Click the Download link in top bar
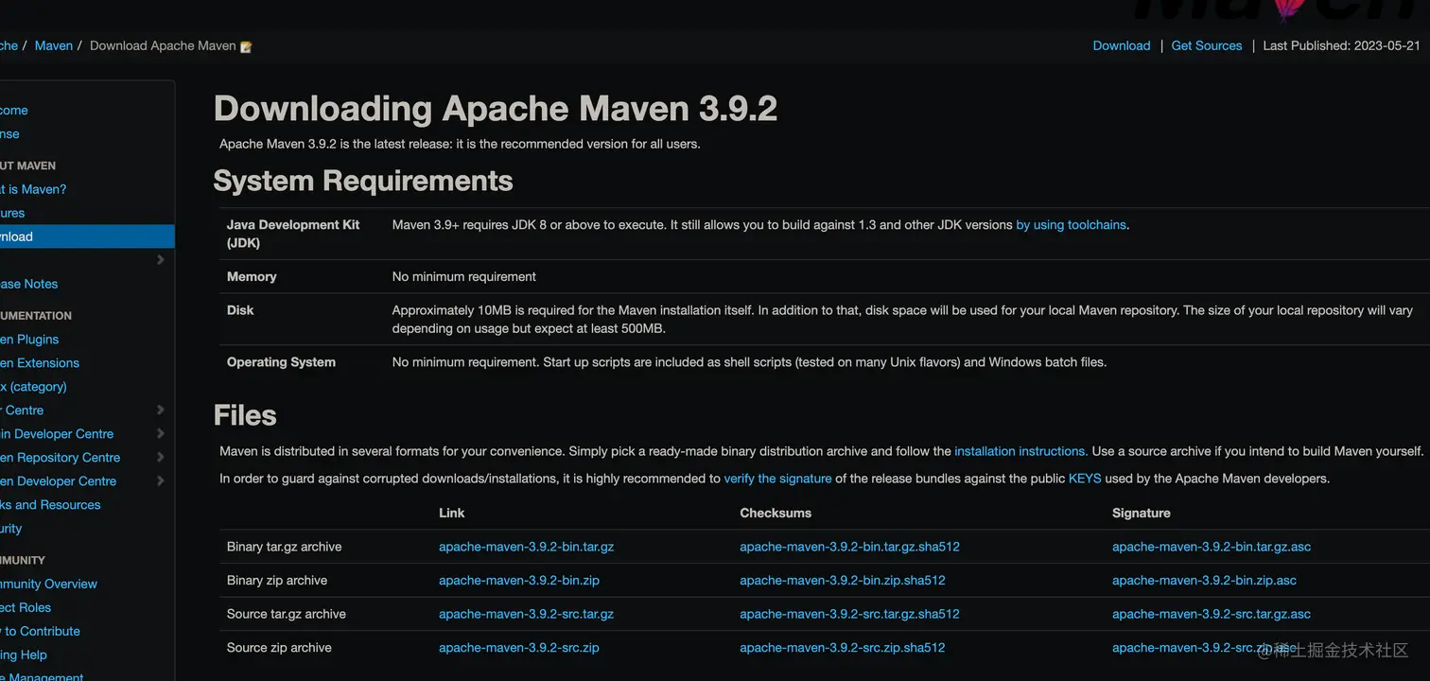 (1122, 45)
